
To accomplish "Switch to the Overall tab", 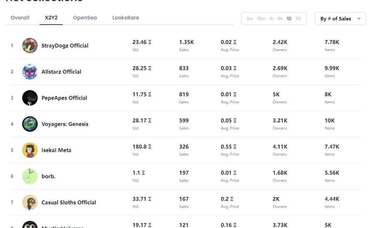I will tap(20, 18).
